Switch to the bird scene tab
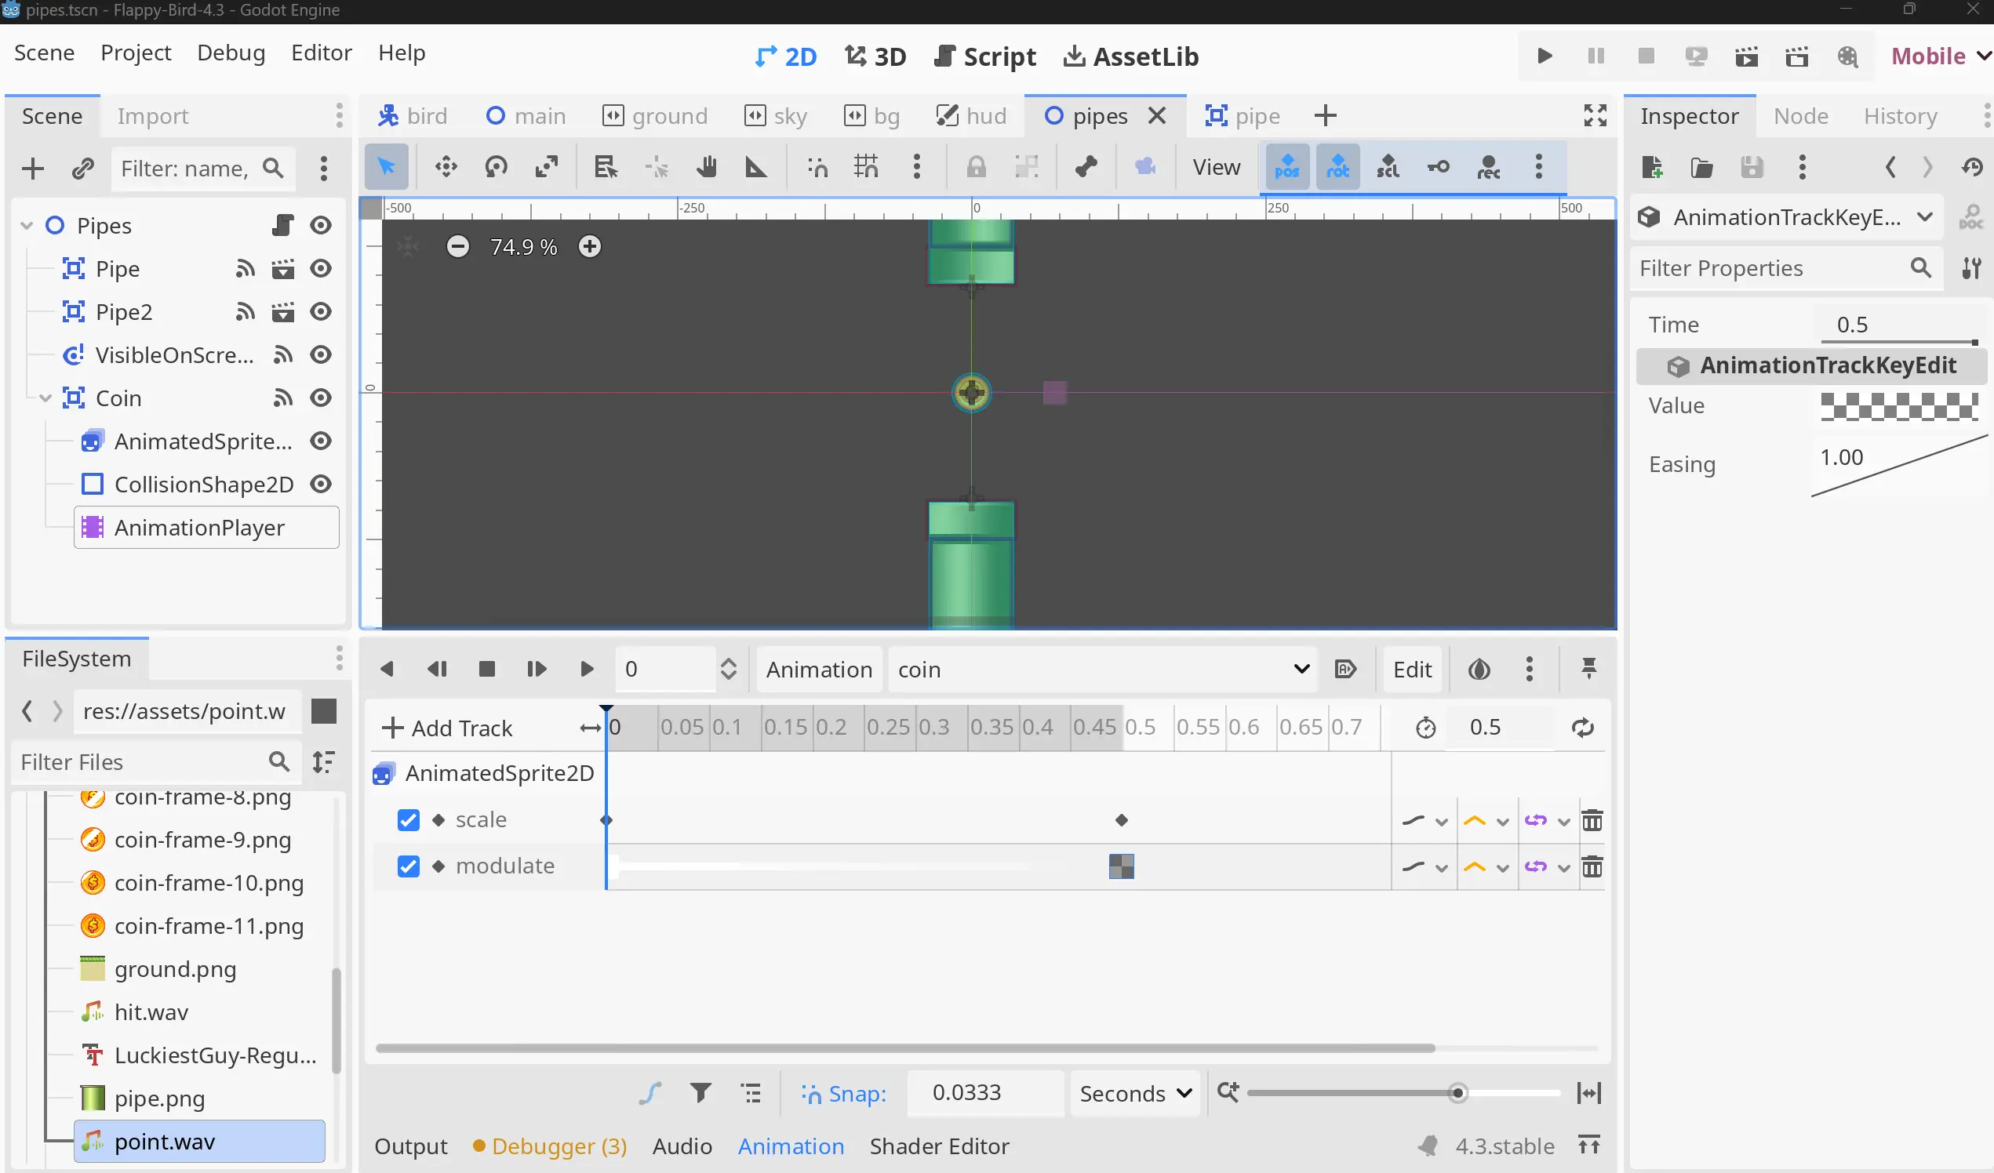The image size is (1994, 1173). [413, 116]
